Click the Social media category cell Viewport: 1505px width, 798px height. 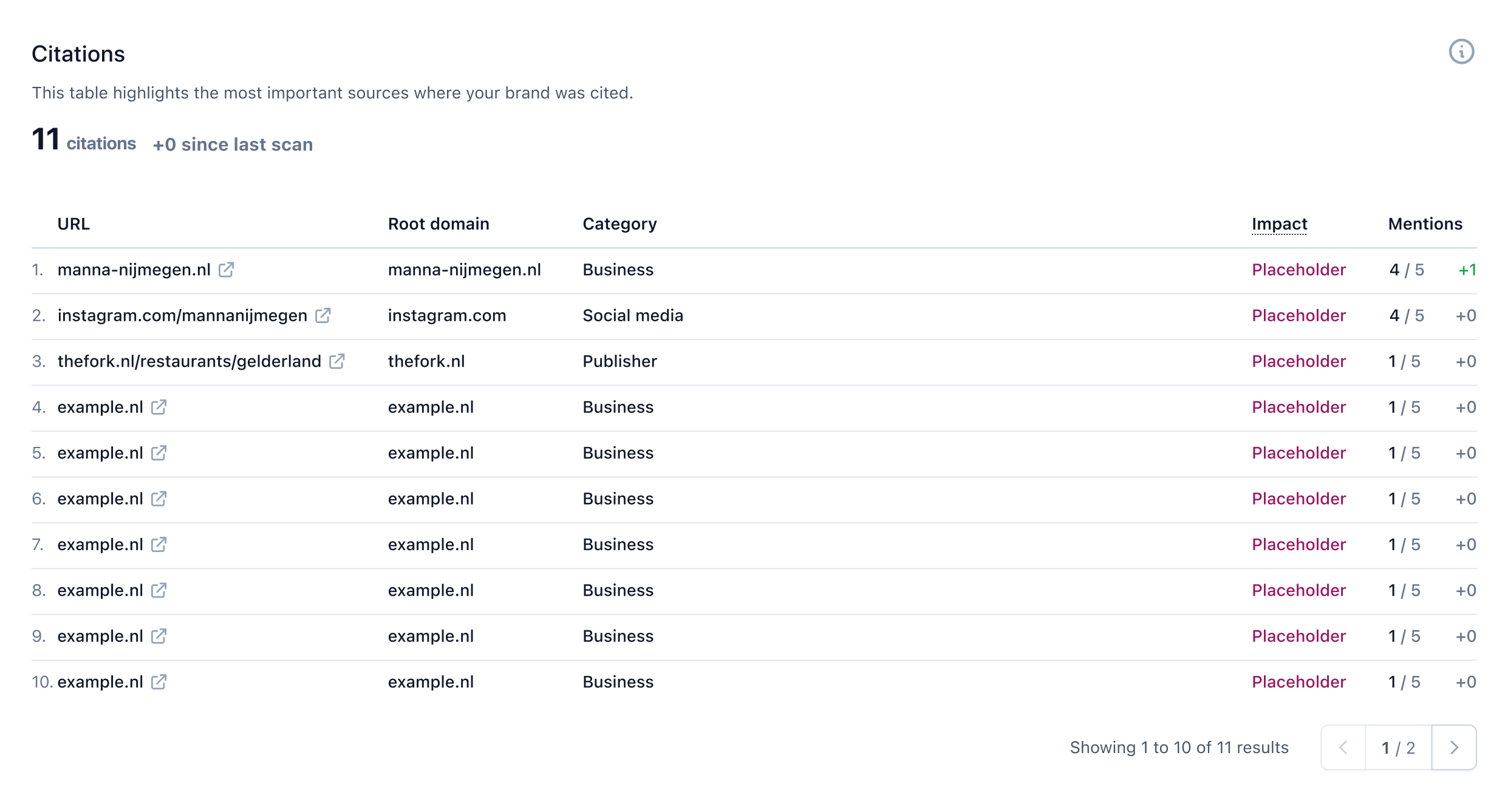(x=633, y=316)
